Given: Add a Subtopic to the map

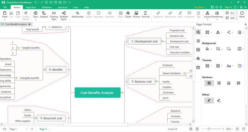Looking at the screenshot, I should pos(44,14).
